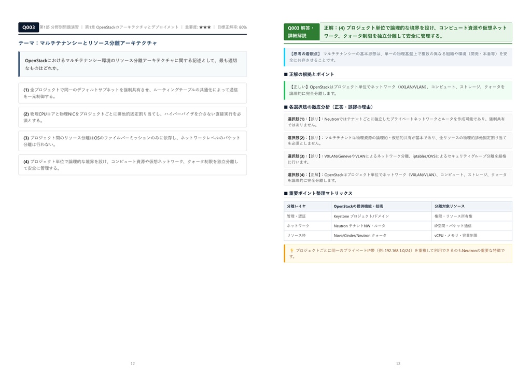Click page number 12

coord(133,364)
